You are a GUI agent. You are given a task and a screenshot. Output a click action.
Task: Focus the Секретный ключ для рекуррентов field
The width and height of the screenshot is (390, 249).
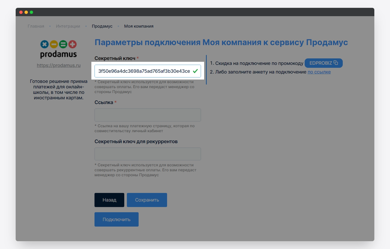click(147, 154)
